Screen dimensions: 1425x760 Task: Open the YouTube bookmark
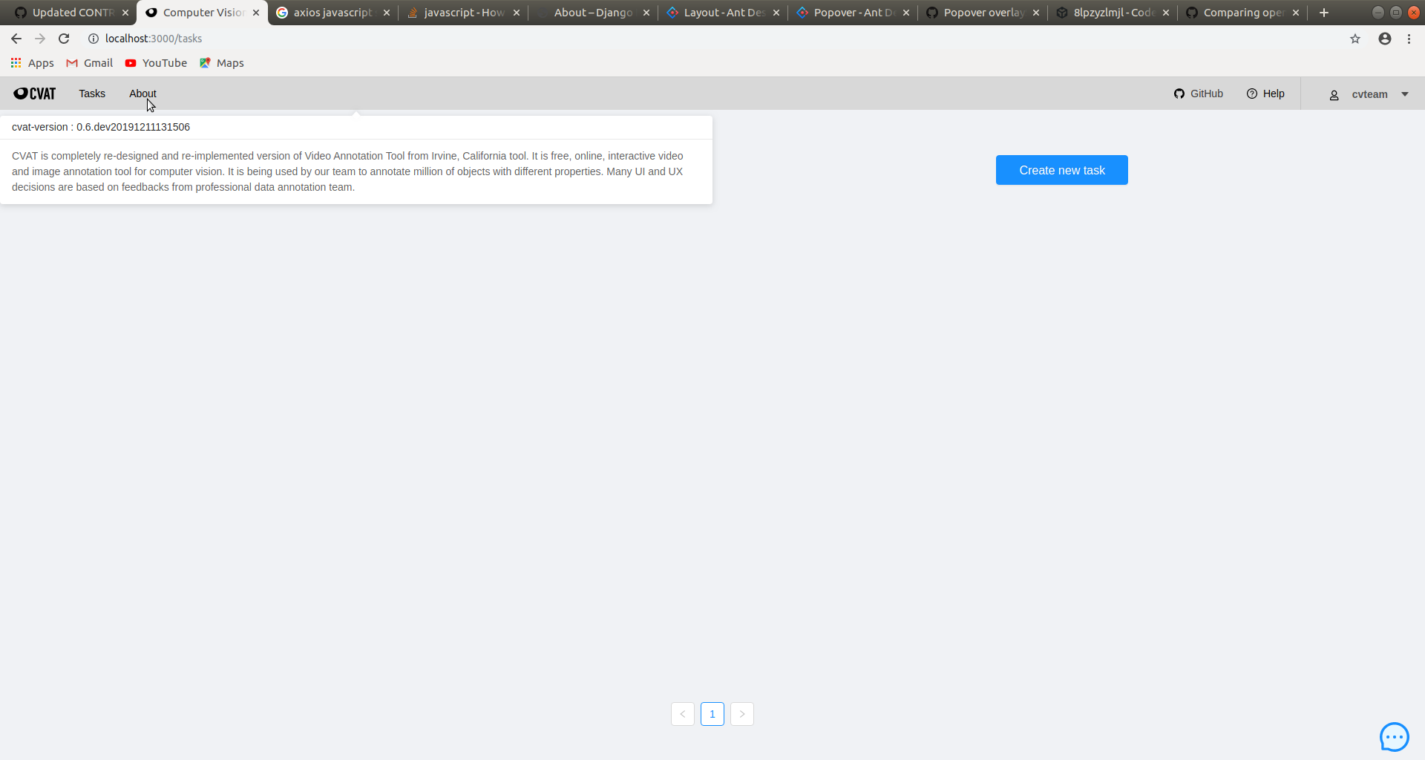(x=156, y=63)
